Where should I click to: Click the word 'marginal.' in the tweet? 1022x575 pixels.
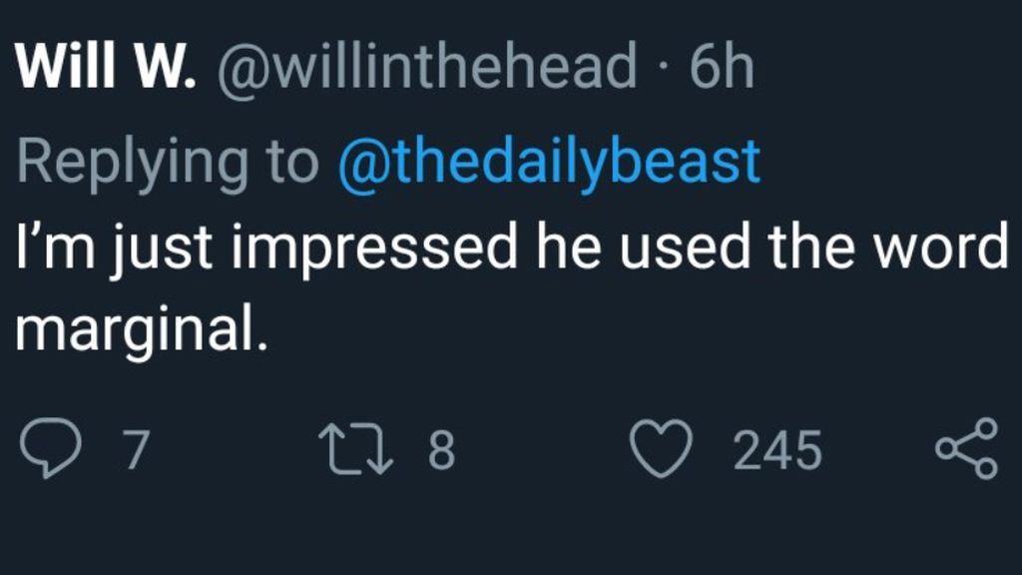tap(142, 329)
